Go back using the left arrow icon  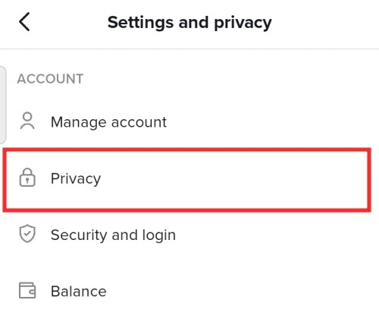(24, 22)
